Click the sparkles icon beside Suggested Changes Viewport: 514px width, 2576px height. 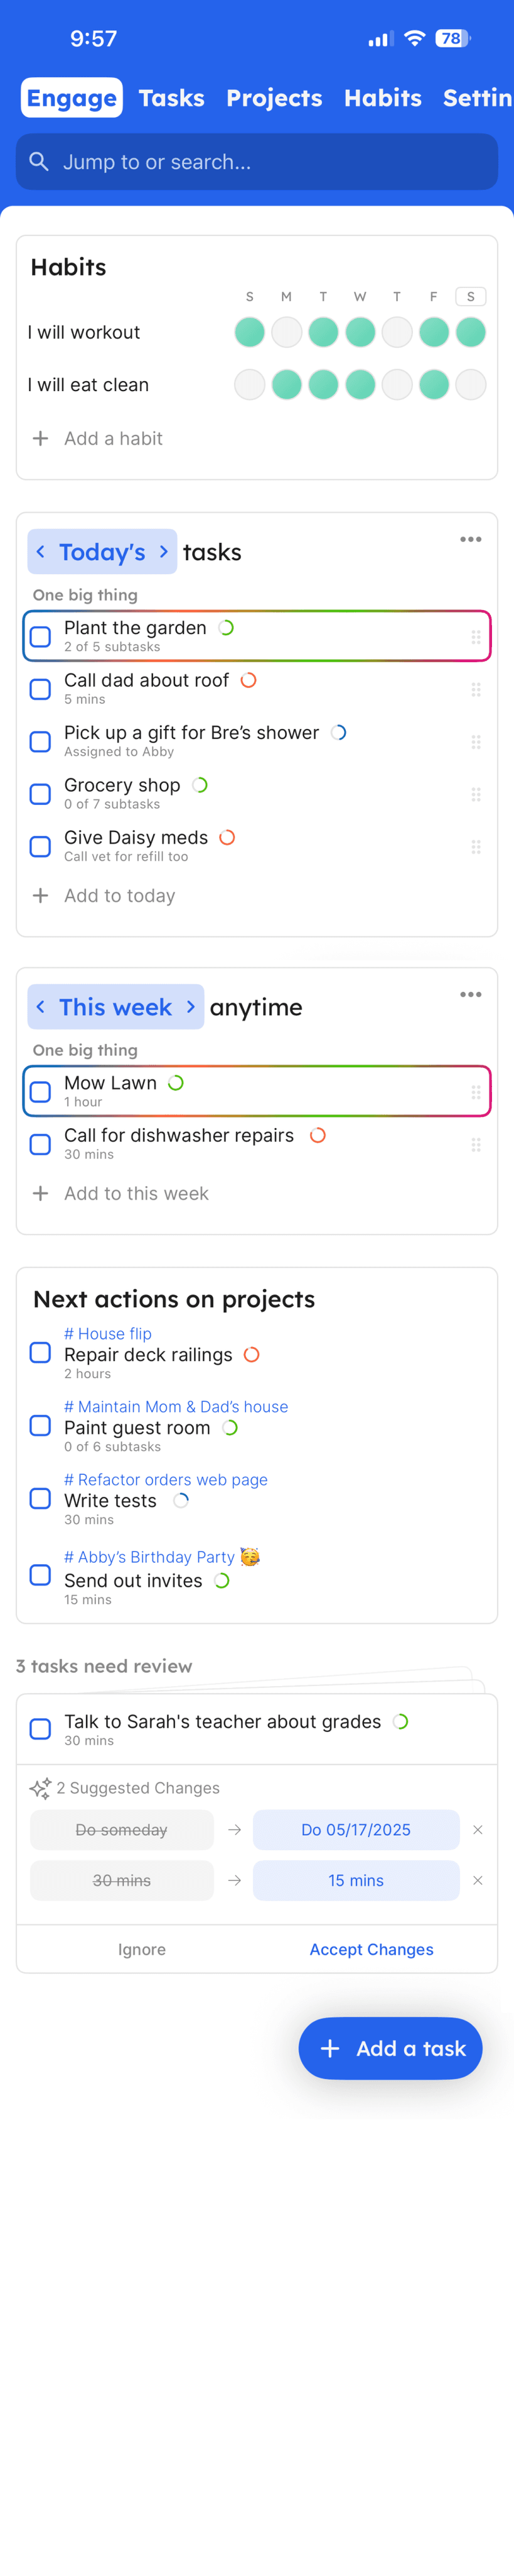(x=42, y=1787)
